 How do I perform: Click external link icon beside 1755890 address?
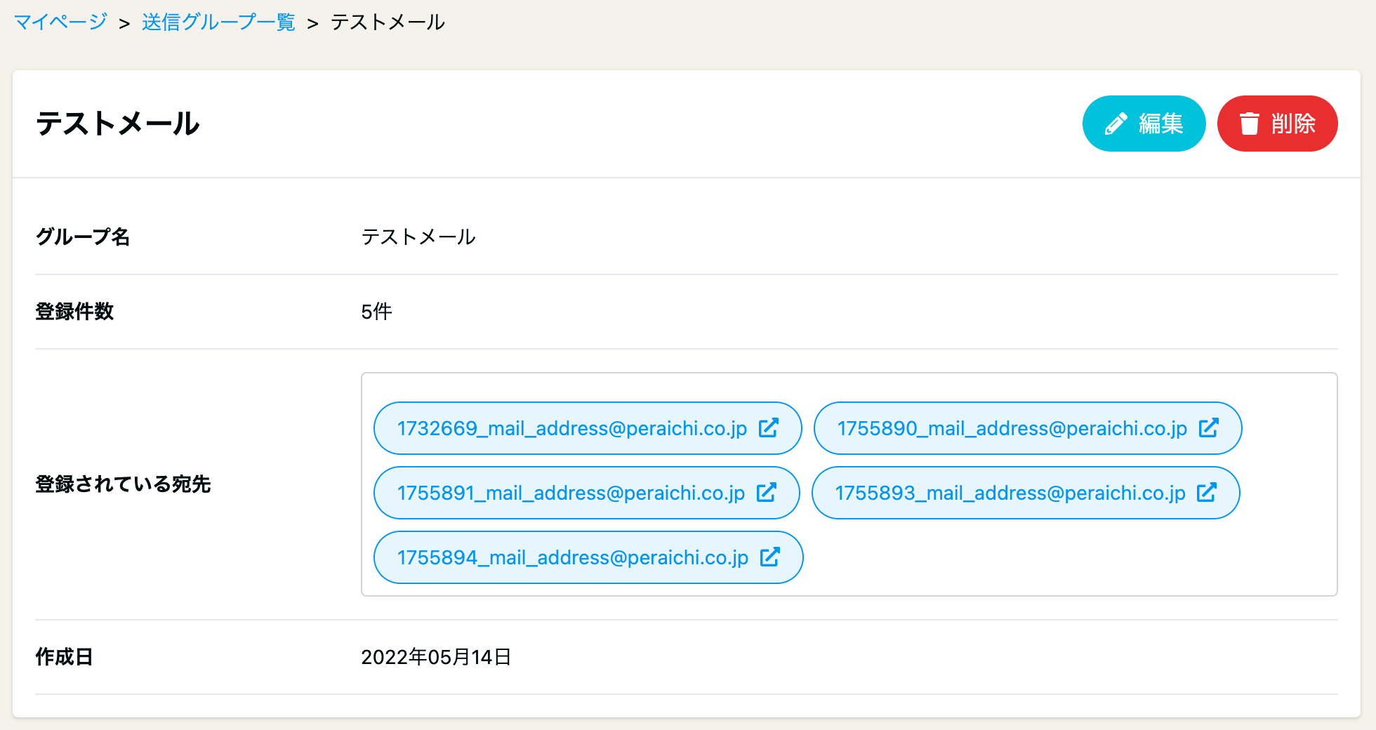point(1209,427)
